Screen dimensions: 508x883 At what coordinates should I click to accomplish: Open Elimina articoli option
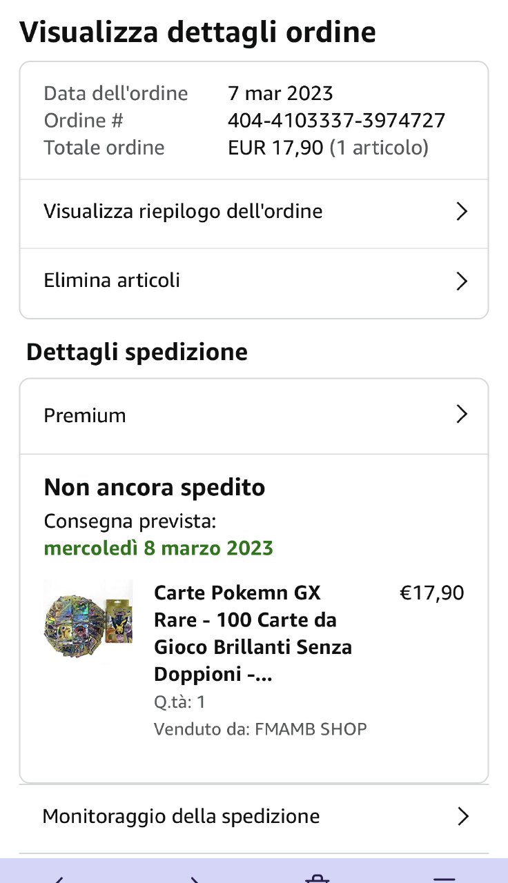click(112, 281)
